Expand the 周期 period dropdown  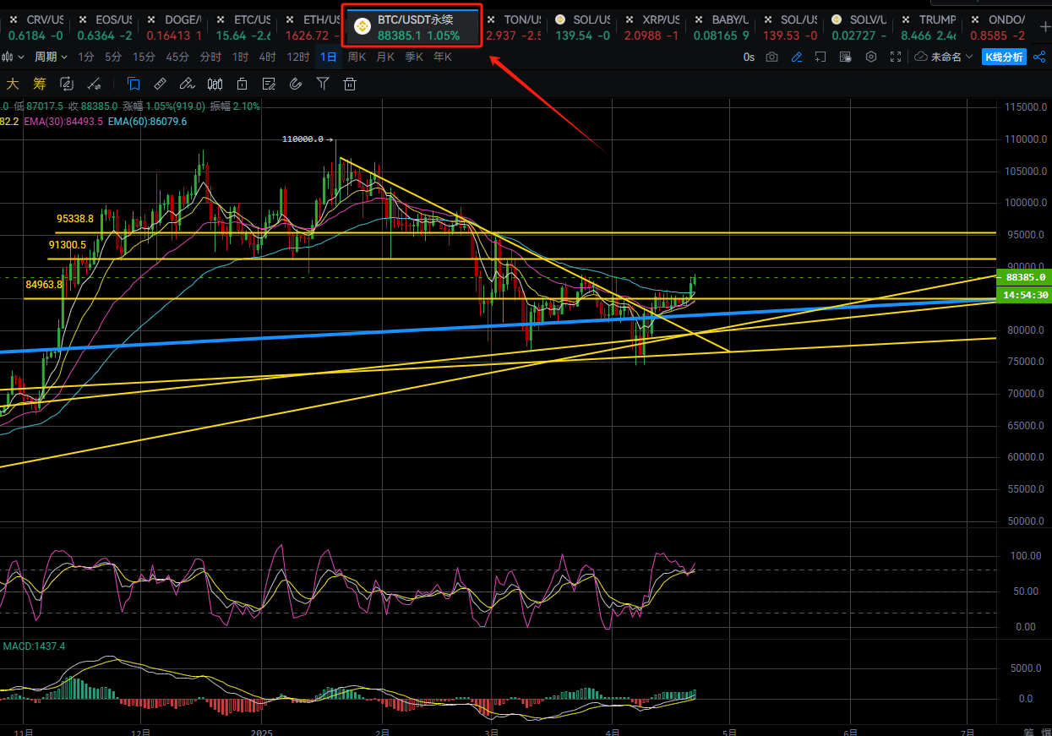click(51, 57)
